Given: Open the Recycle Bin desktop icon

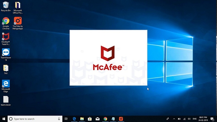Looking at the screenshot, I should click(x=6, y=6).
